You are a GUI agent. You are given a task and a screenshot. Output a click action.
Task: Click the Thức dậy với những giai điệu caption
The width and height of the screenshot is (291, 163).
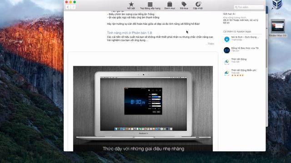pos(143,149)
